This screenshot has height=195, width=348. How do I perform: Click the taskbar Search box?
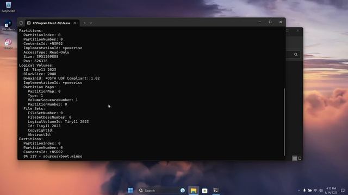pos(162,190)
